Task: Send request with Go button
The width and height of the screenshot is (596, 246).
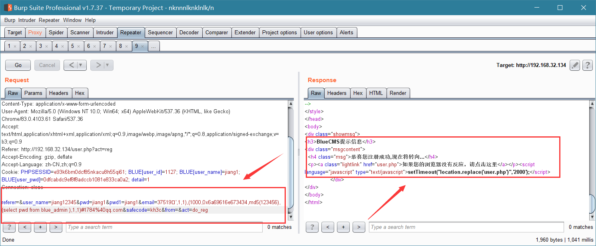Action: click(x=18, y=65)
